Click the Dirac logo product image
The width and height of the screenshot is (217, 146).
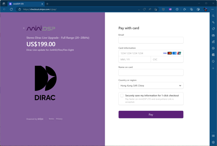coord(45,83)
